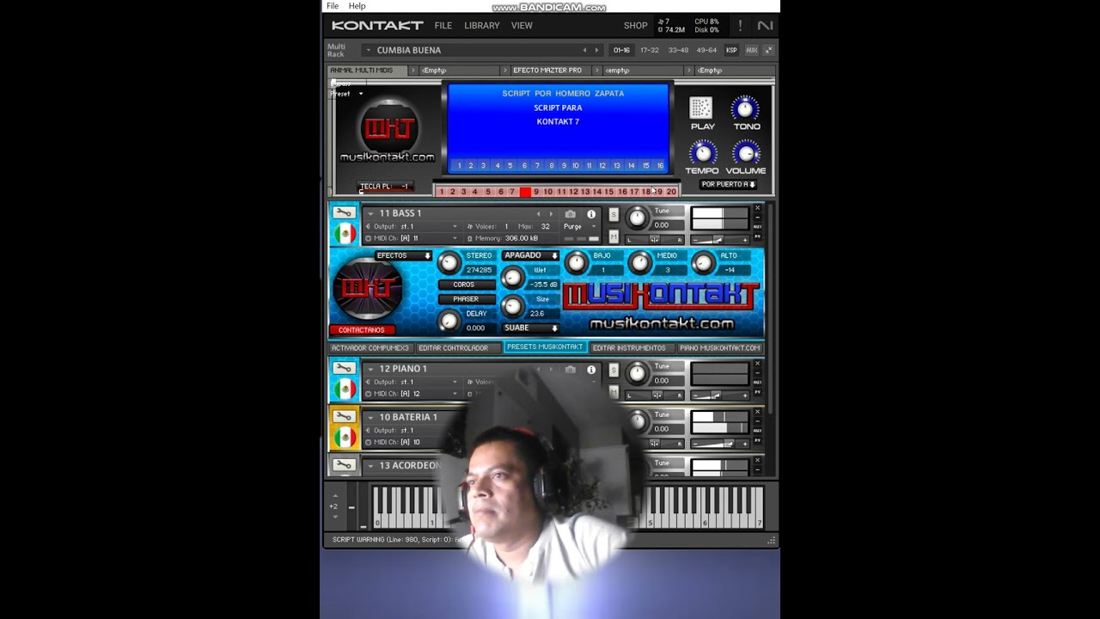The width and height of the screenshot is (1100, 619).
Task: Click the VOLUME knob in the script panel
Action: point(745,153)
